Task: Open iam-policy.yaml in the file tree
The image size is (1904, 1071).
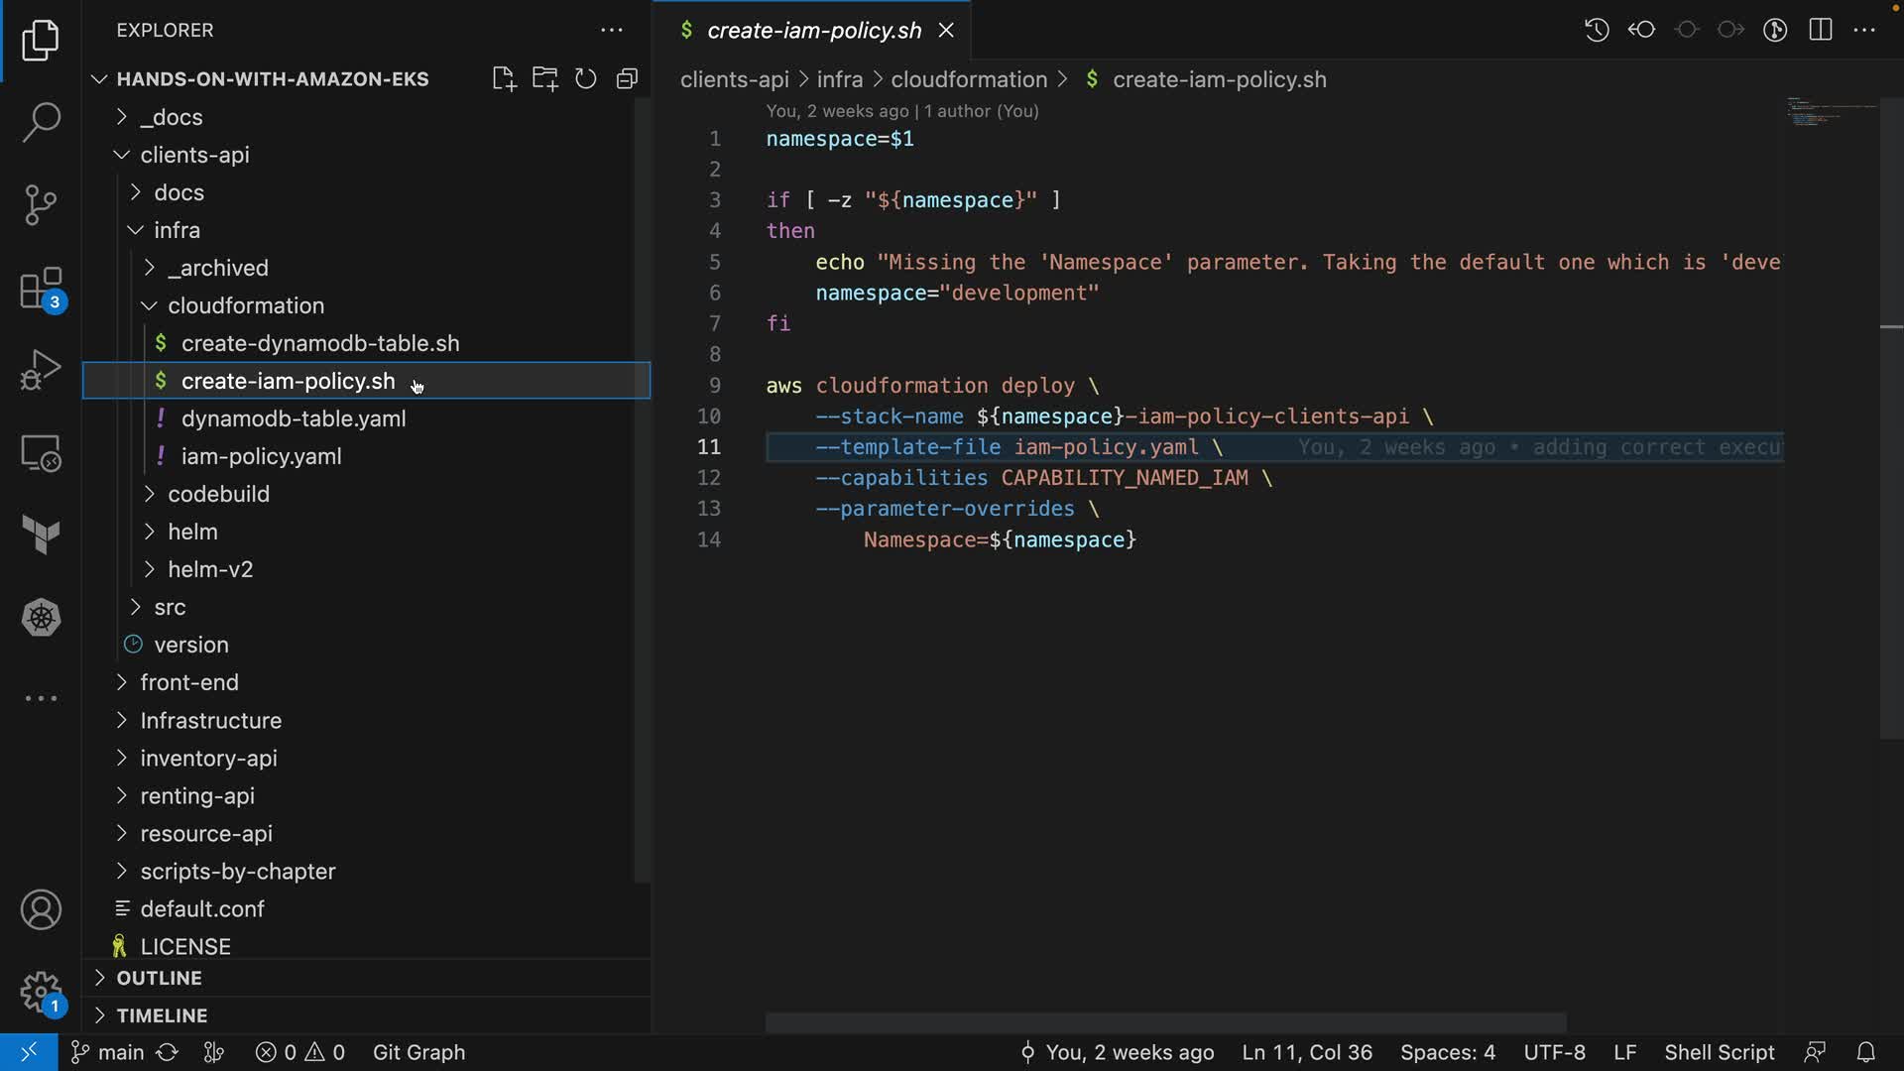Action: coord(261,456)
